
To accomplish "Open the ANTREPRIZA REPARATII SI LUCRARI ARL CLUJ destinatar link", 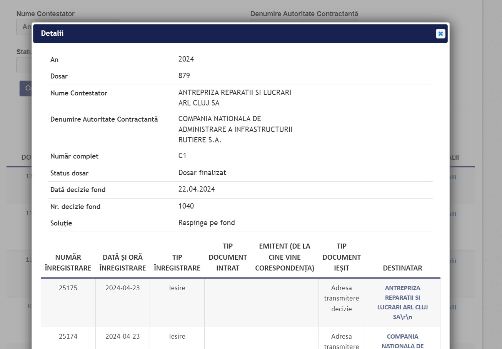I will click(402, 302).
